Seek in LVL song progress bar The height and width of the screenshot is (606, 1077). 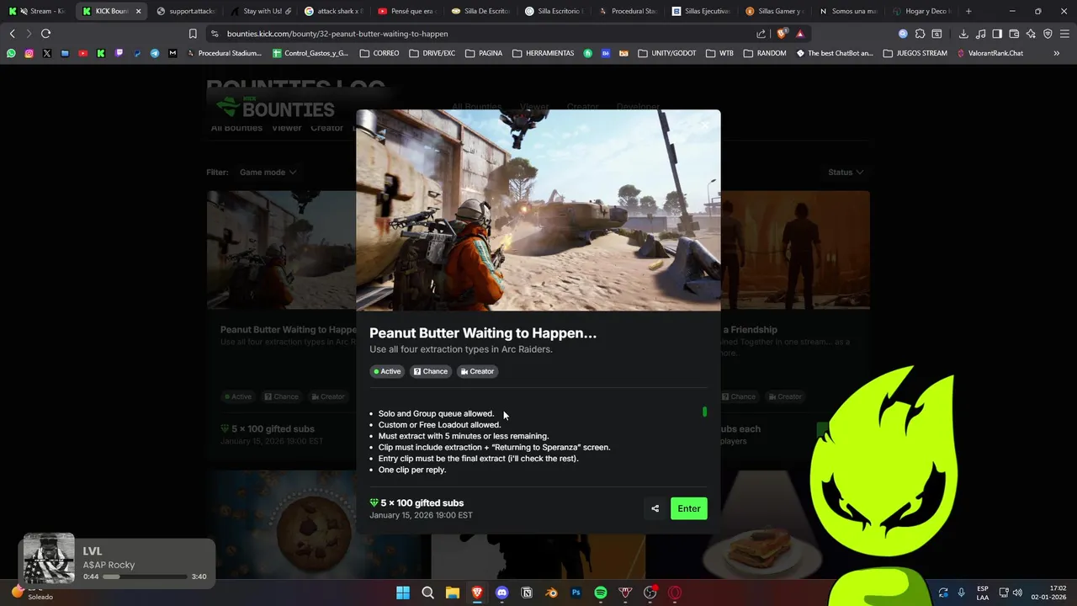coord(145,577)
